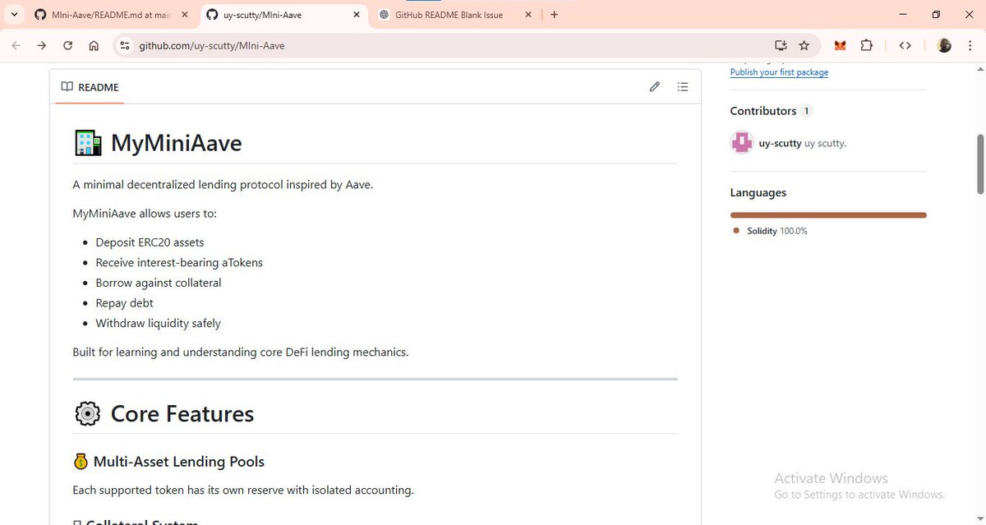Open the MetaMask fox extension
The height and width of the screenshot is (525, 986).
[x=840, y=46]
